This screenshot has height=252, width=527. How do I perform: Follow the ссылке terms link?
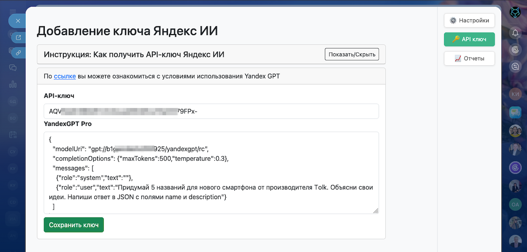[65, 76]
